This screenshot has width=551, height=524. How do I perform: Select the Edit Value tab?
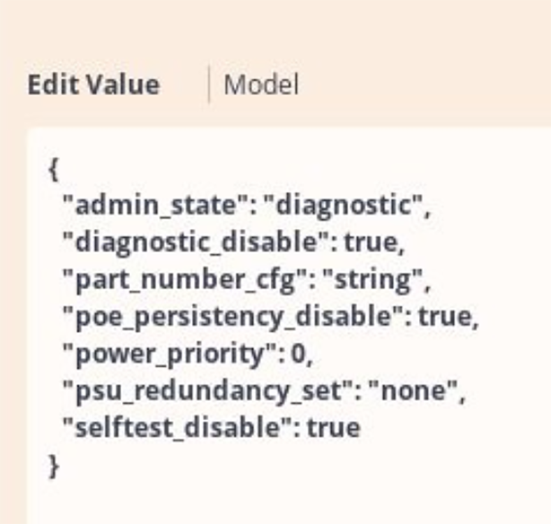pos(94,85)
